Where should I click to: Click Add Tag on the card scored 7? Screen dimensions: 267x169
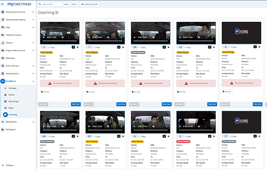[91, 92]
